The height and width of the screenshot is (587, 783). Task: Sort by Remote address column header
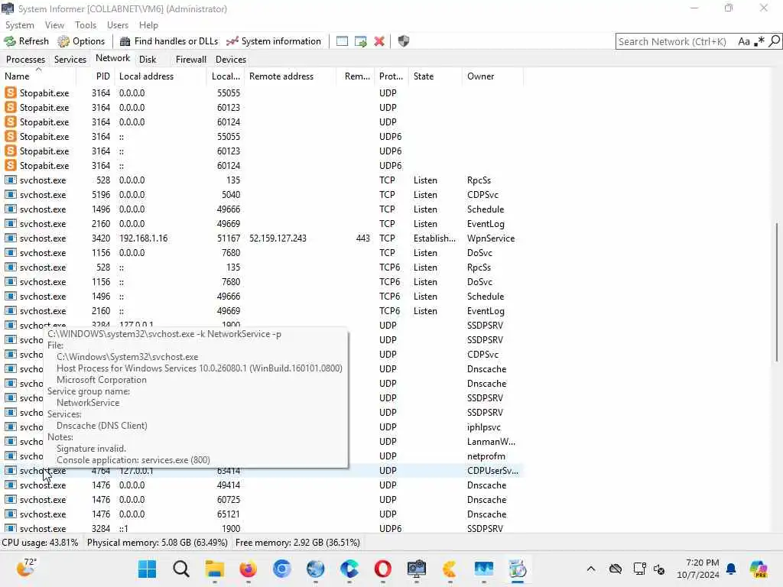coord(290,76)
